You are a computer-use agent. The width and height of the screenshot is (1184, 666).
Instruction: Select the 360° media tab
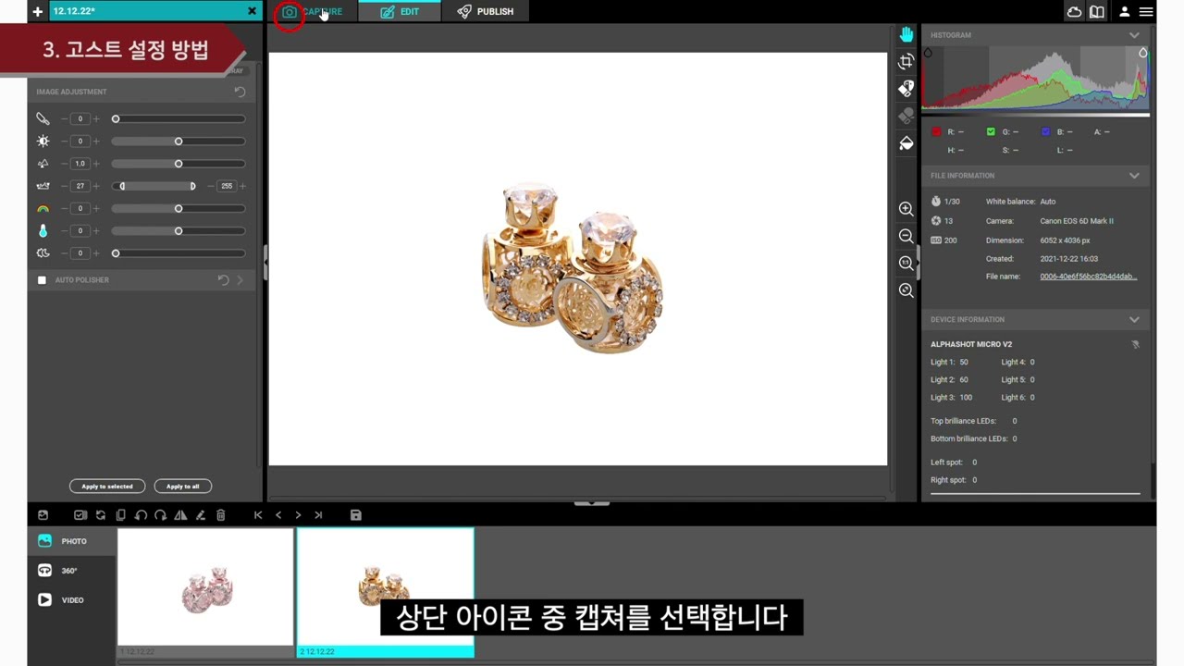[x=72, y=571]
